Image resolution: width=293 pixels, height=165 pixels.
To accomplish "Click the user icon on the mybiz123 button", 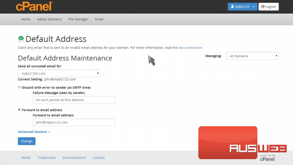I will point(232,7).
